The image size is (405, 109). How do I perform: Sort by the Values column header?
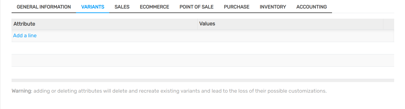point(207,24)
